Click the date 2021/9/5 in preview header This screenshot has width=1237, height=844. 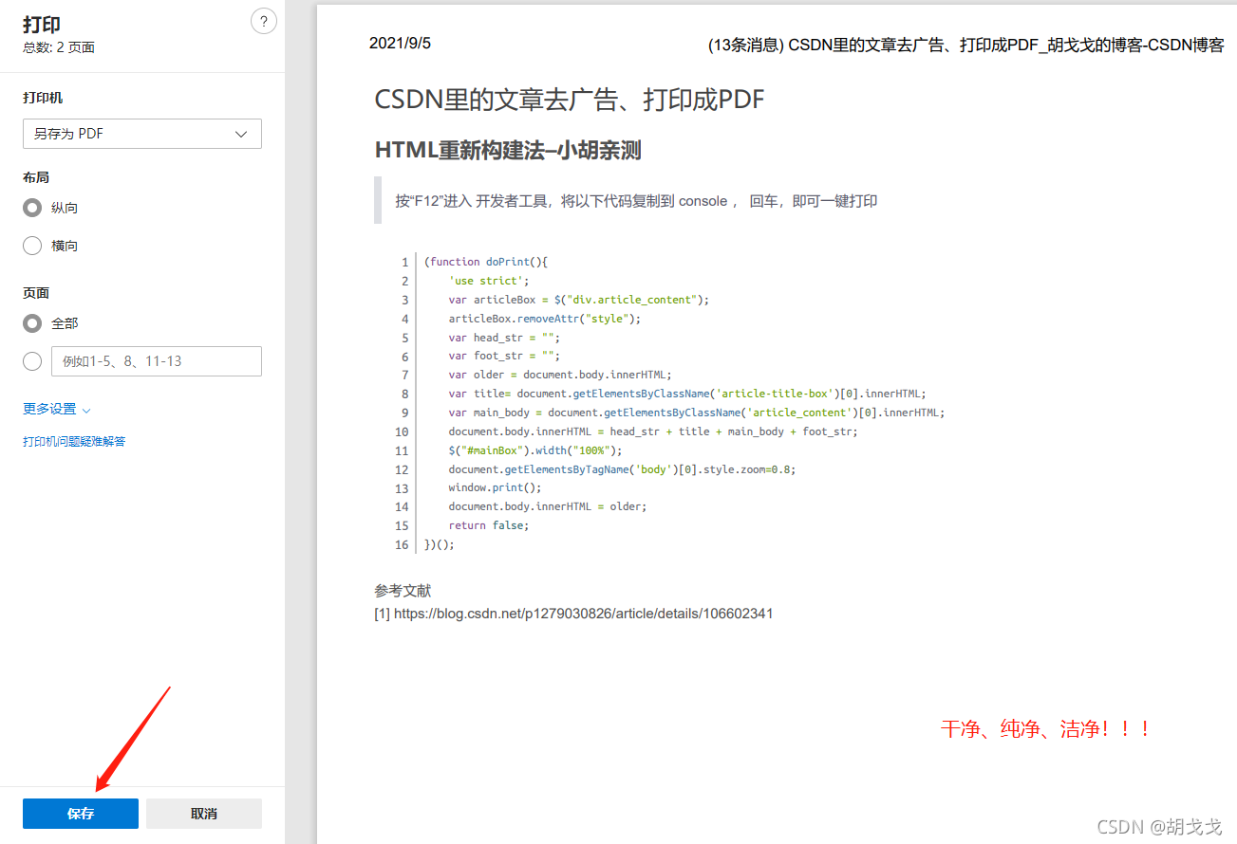coord(400,44)
